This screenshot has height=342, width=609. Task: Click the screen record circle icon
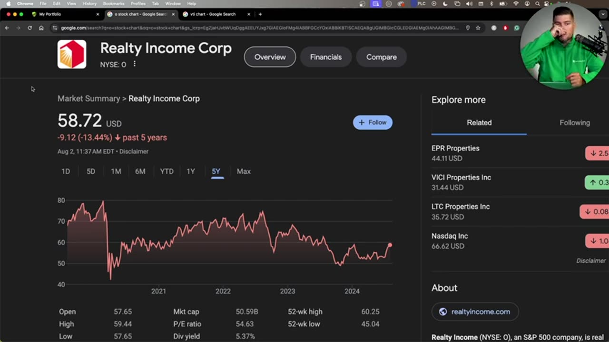click(433, 3)
